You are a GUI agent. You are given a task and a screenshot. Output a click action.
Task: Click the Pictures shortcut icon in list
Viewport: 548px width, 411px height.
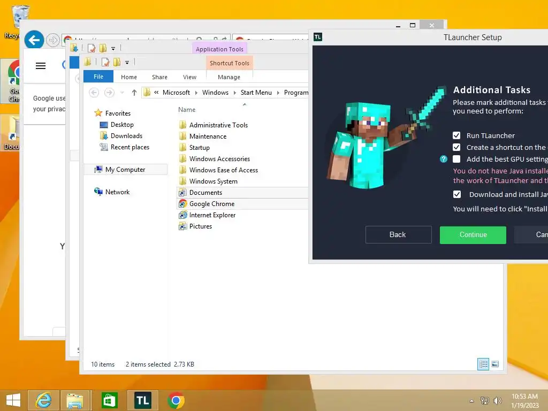click(x=183, y=226)
